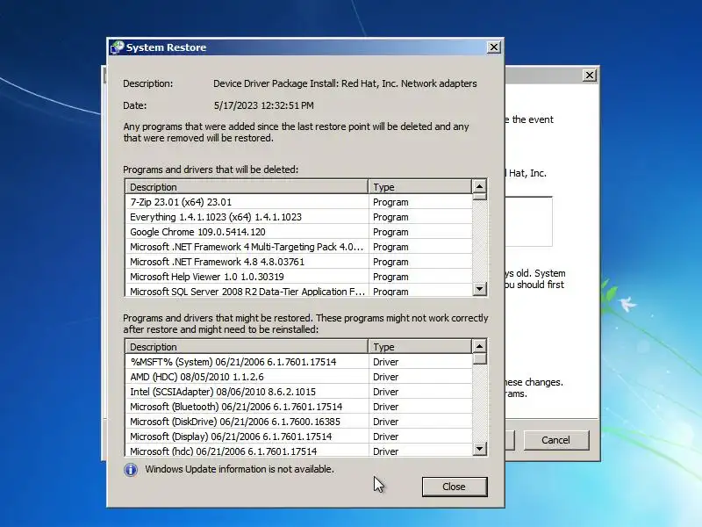Click the Driver type cell for AMD (HDC)
This screenshot has width=702, height=527.
420,377
